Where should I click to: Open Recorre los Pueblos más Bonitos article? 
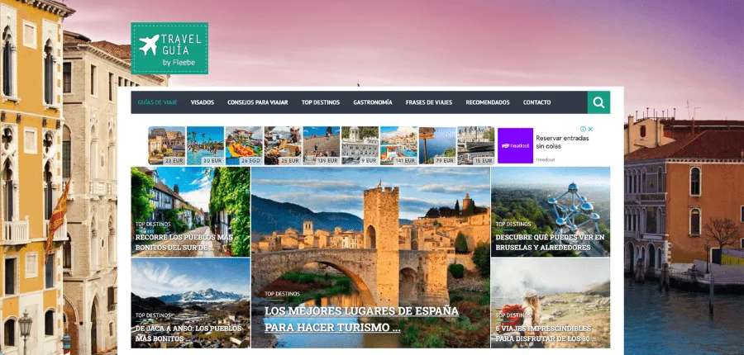(185, 242)
